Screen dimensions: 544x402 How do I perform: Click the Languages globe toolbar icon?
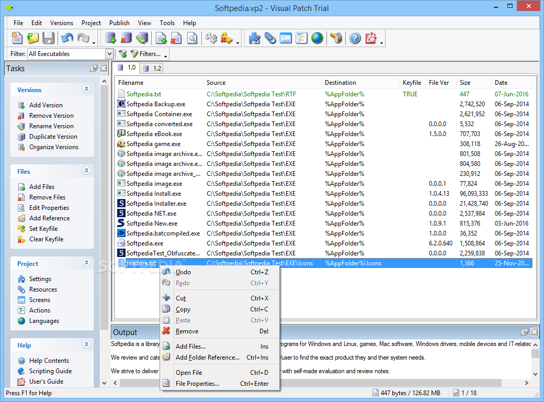(x=317, y=38)
